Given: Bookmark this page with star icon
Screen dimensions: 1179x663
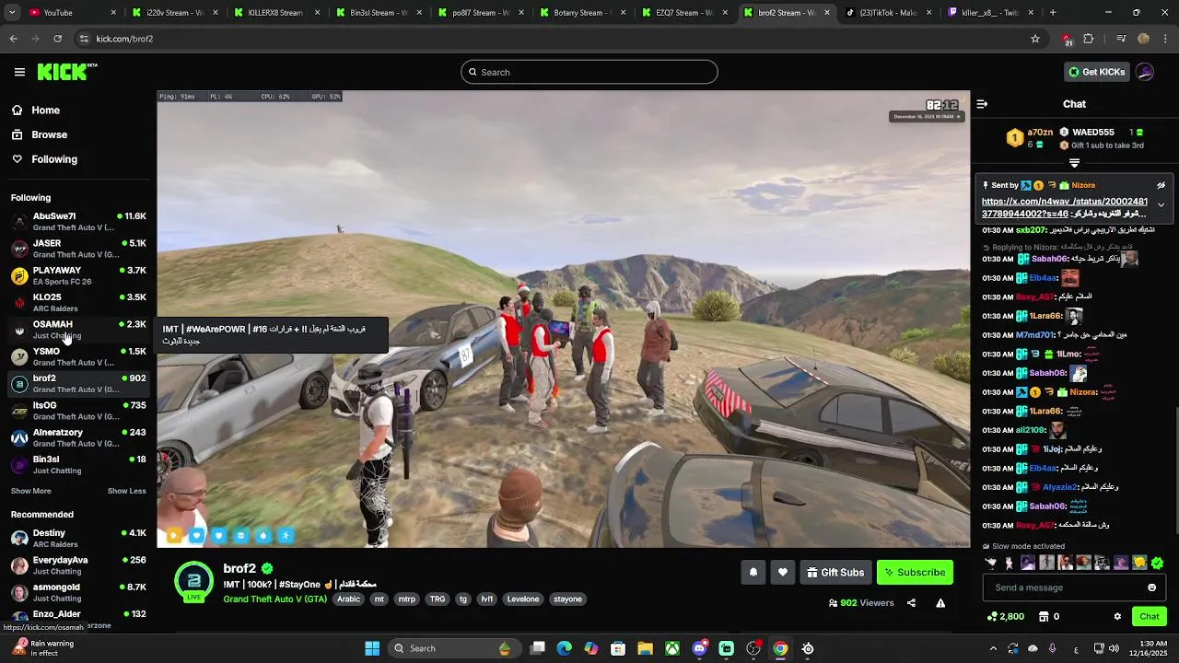Looking at the screenshot, I should (1035, 39).
